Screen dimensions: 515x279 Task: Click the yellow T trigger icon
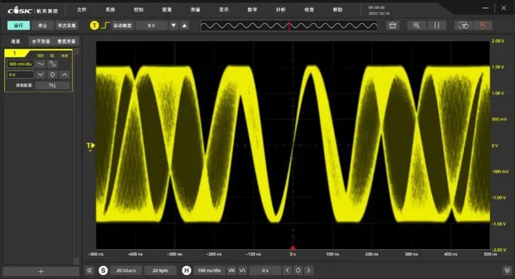pyautogui.click(x=94, y=25)
